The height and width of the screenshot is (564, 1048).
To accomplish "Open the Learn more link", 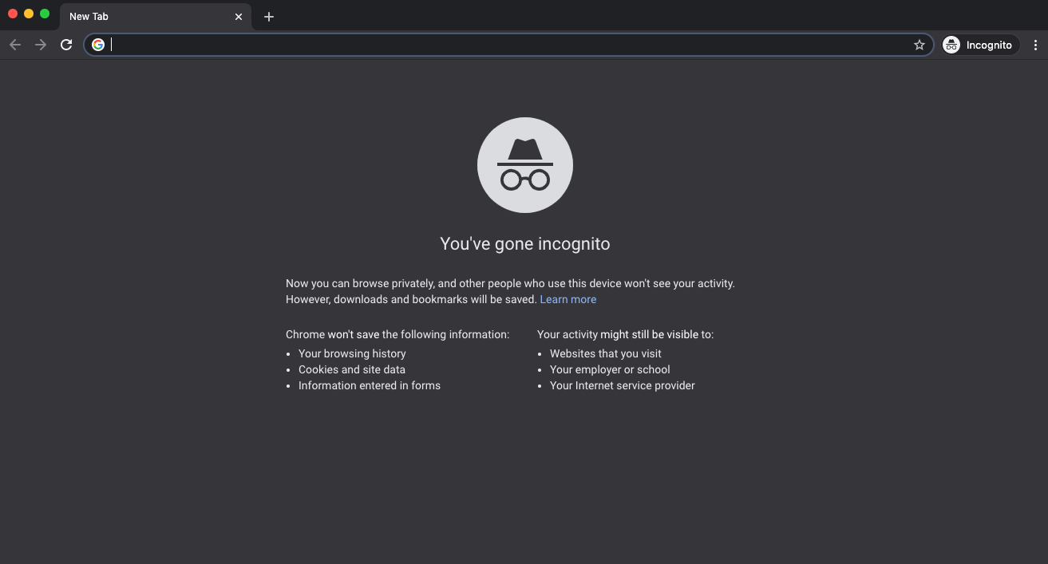I will (568, 299).
